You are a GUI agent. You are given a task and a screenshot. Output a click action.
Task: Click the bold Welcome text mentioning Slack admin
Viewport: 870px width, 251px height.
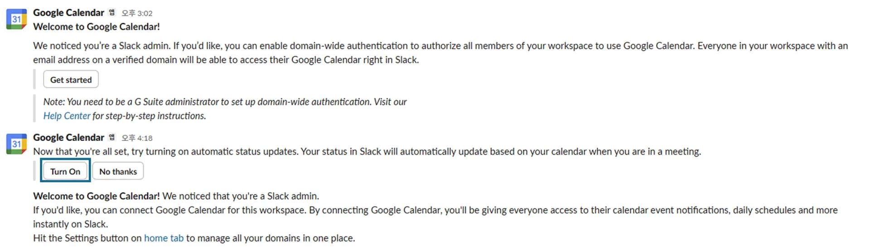pos(96,196)
